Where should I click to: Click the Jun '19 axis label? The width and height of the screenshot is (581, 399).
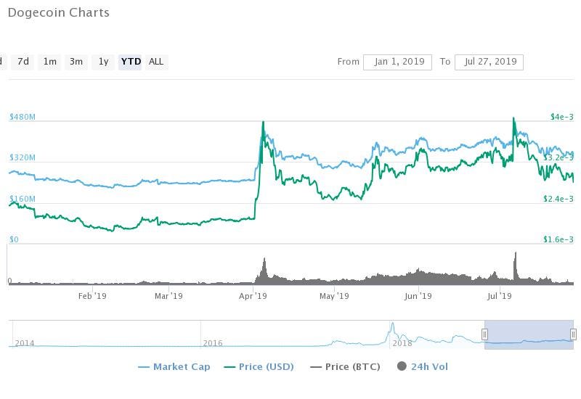coord(418,296)
